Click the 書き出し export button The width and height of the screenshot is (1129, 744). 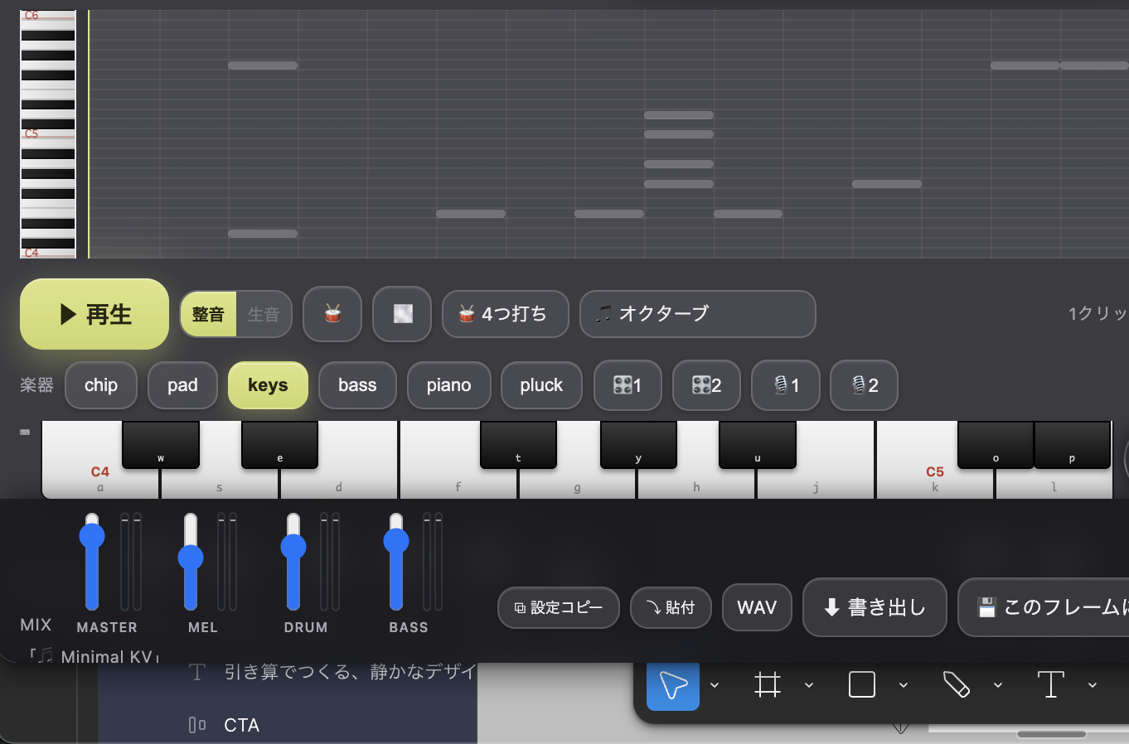875,607
